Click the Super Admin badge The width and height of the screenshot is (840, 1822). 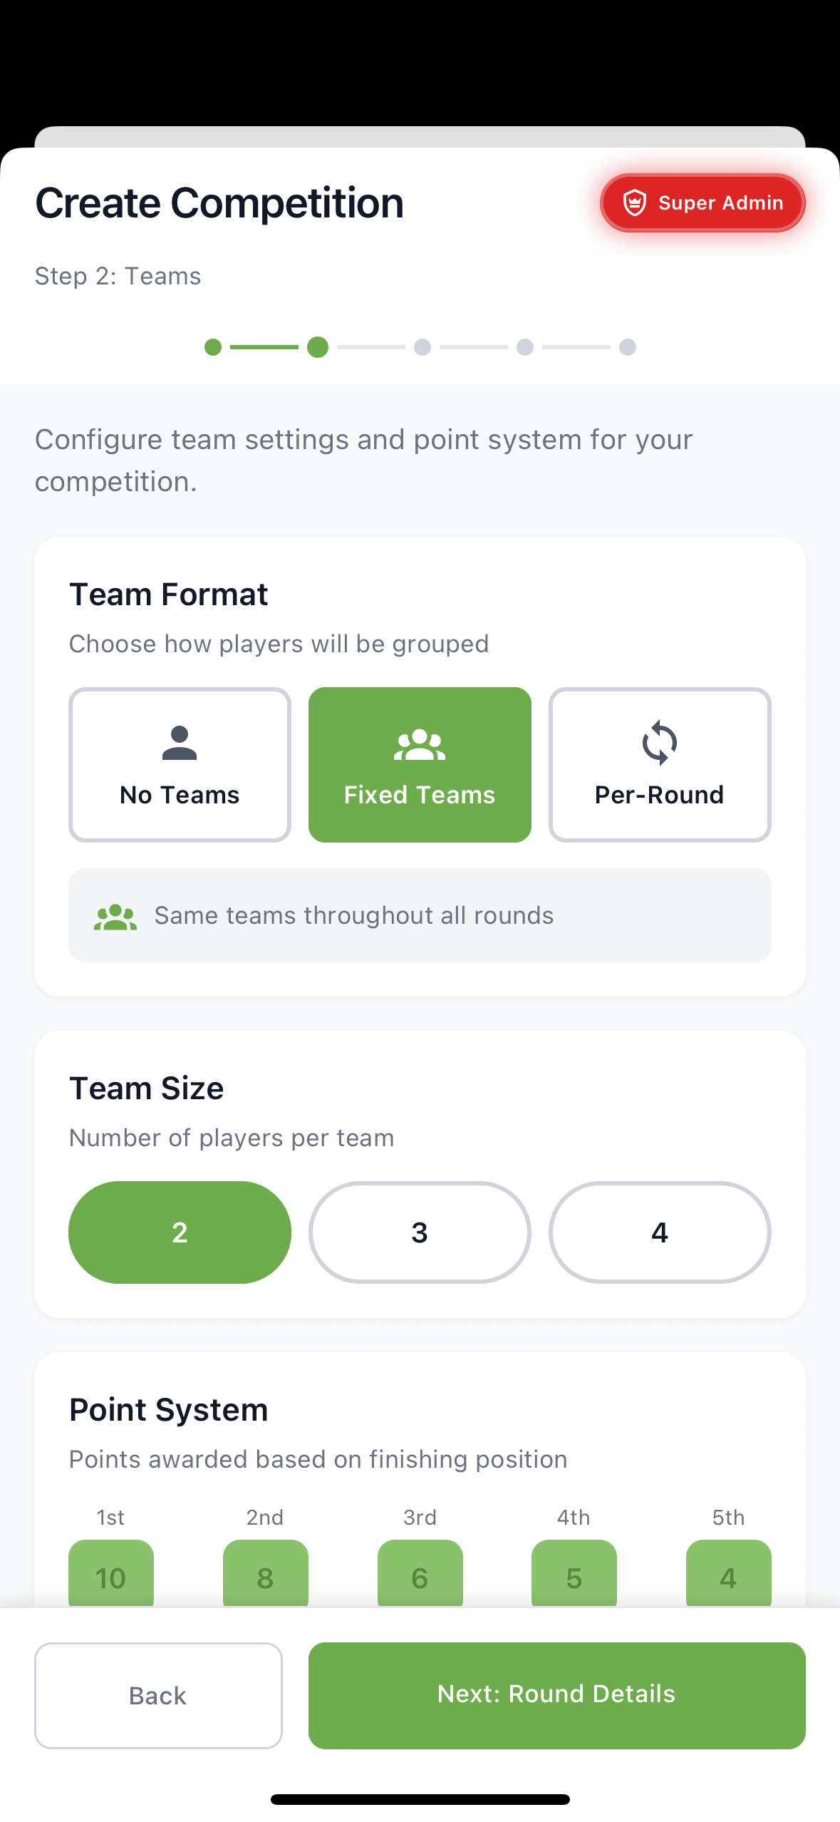702,202
